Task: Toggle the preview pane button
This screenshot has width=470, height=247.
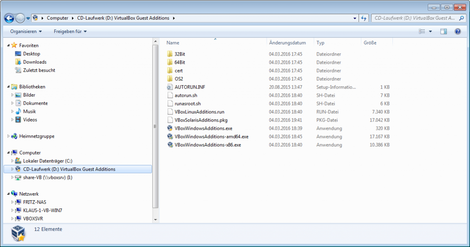Action: pos(444,32)
